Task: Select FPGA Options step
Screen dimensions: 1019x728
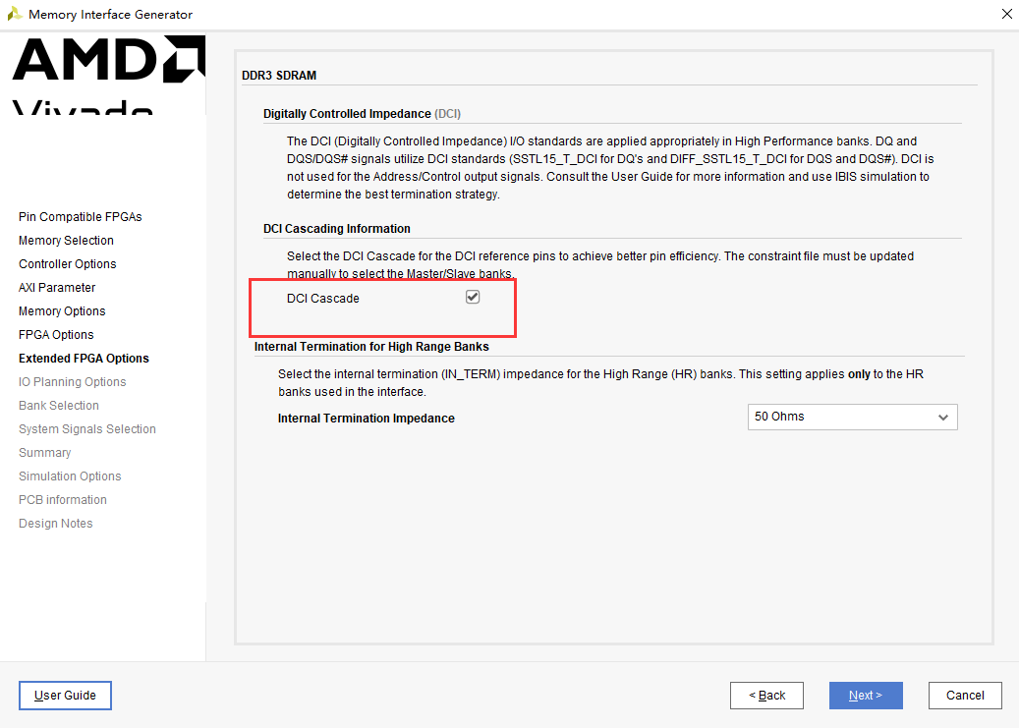Action: click(56, 334)
